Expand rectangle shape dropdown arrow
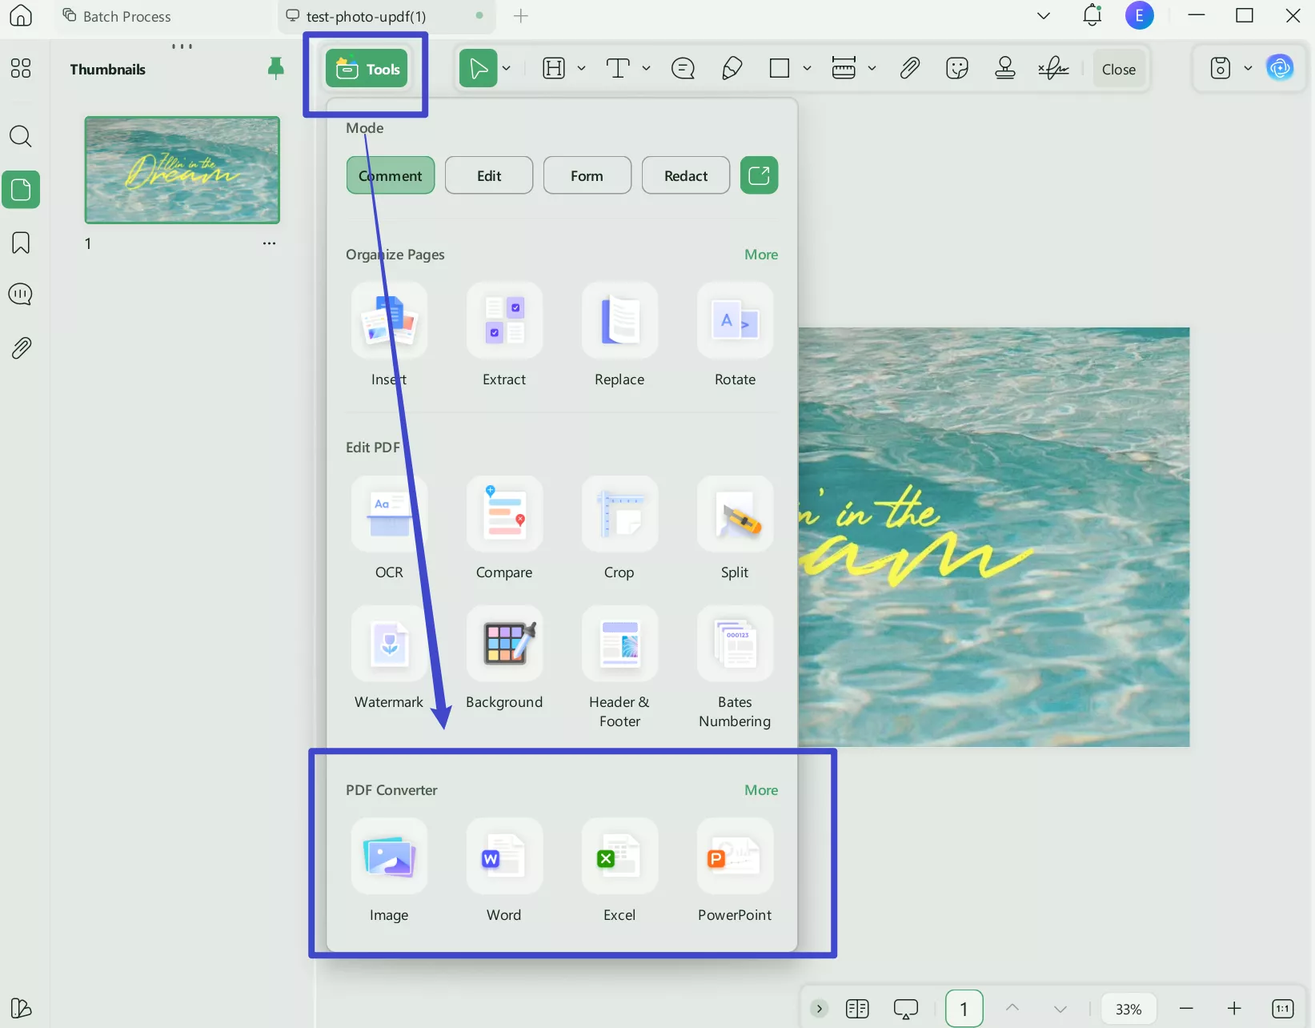Viewport: 1315px width, 1028px height. (x=807, y=69)
